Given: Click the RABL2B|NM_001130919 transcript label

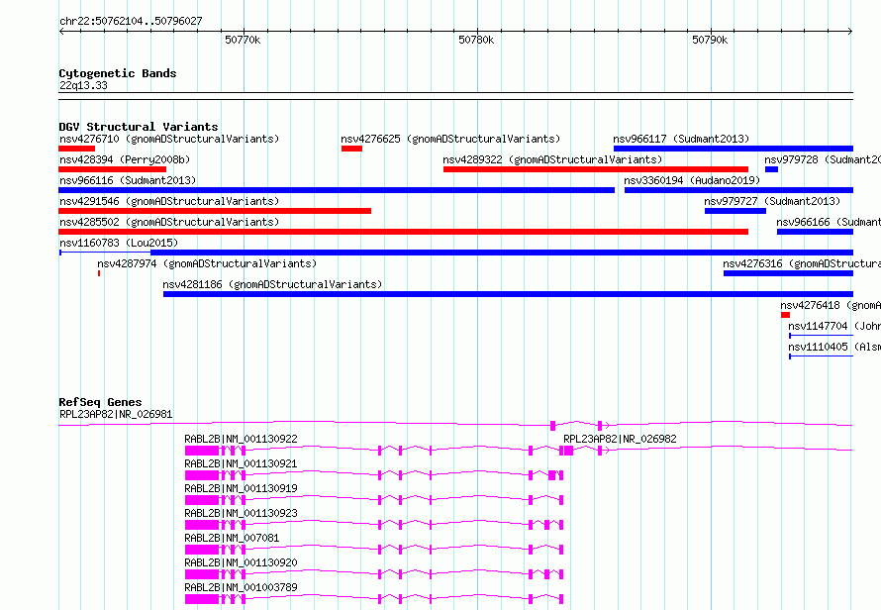Looking at the screenshot, I should pyautogui.click(x=241, y=488).
